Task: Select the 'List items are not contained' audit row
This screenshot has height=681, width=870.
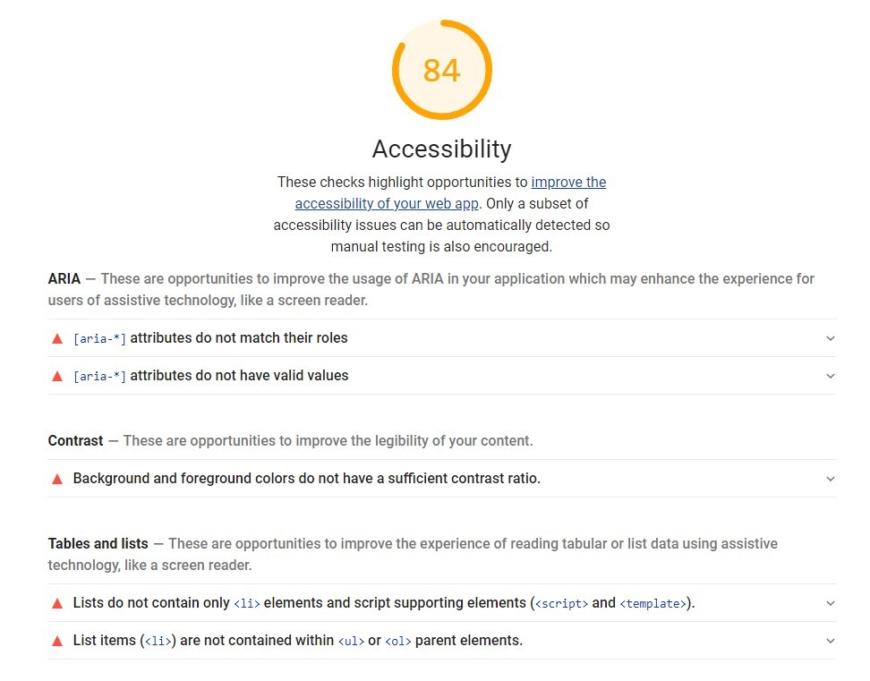Action: [441, 641]
